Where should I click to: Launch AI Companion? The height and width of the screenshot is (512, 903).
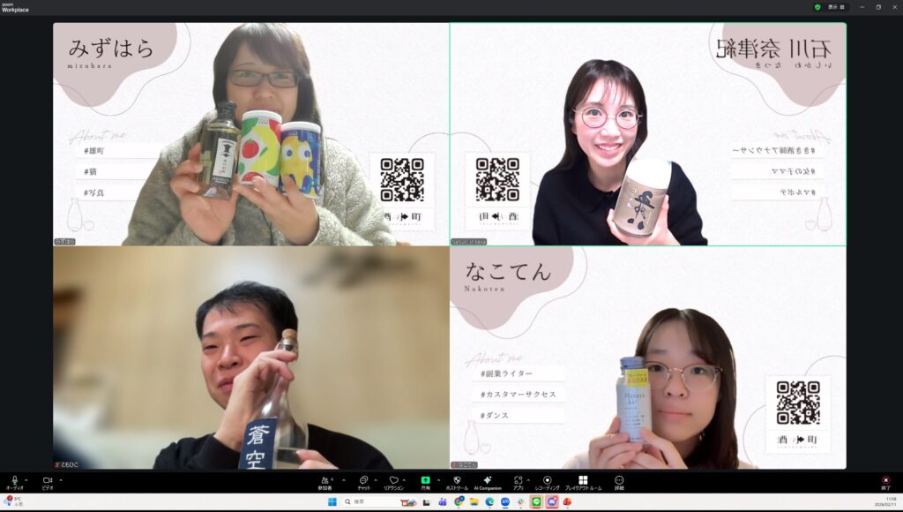pos(487,480)
